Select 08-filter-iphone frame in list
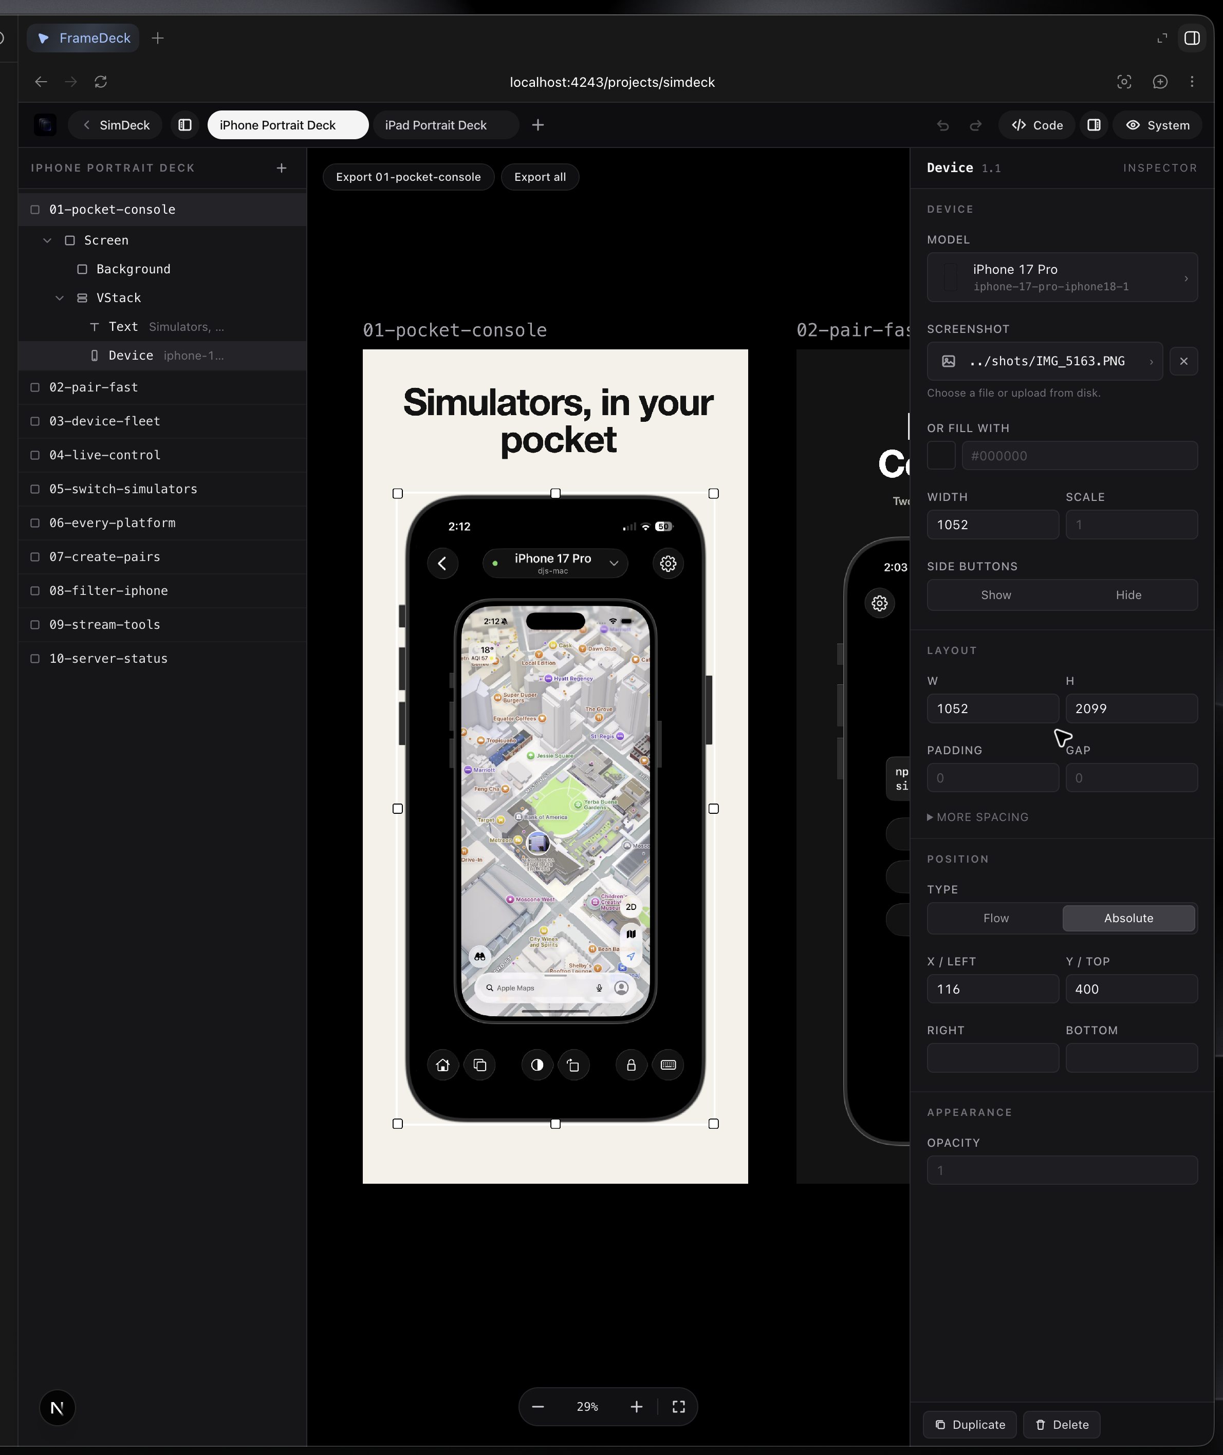 click(162, 591)
